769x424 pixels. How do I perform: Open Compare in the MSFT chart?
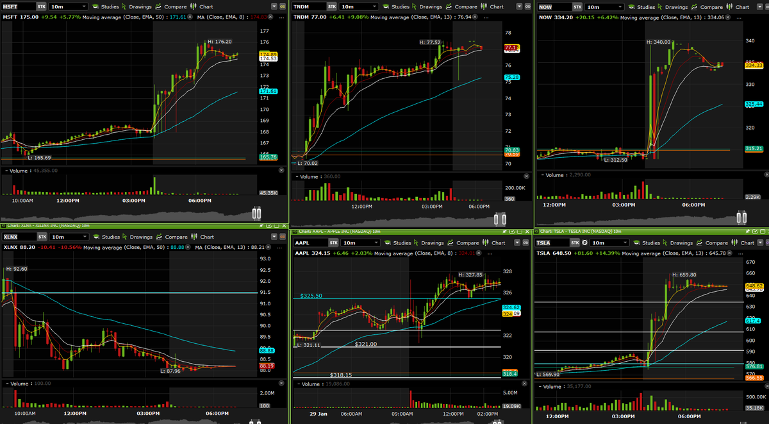(171, 6)
